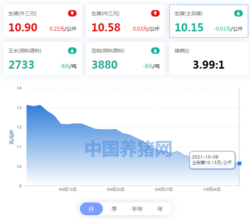The image size is (250, 219).
Task: Switch to the 季 time range
Action: (x=114, y=209)
